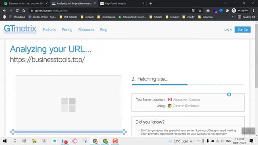Open the clock showing 1:25 PM
The height and width of the screenshot is (145, 258).
tap(239, 141)
